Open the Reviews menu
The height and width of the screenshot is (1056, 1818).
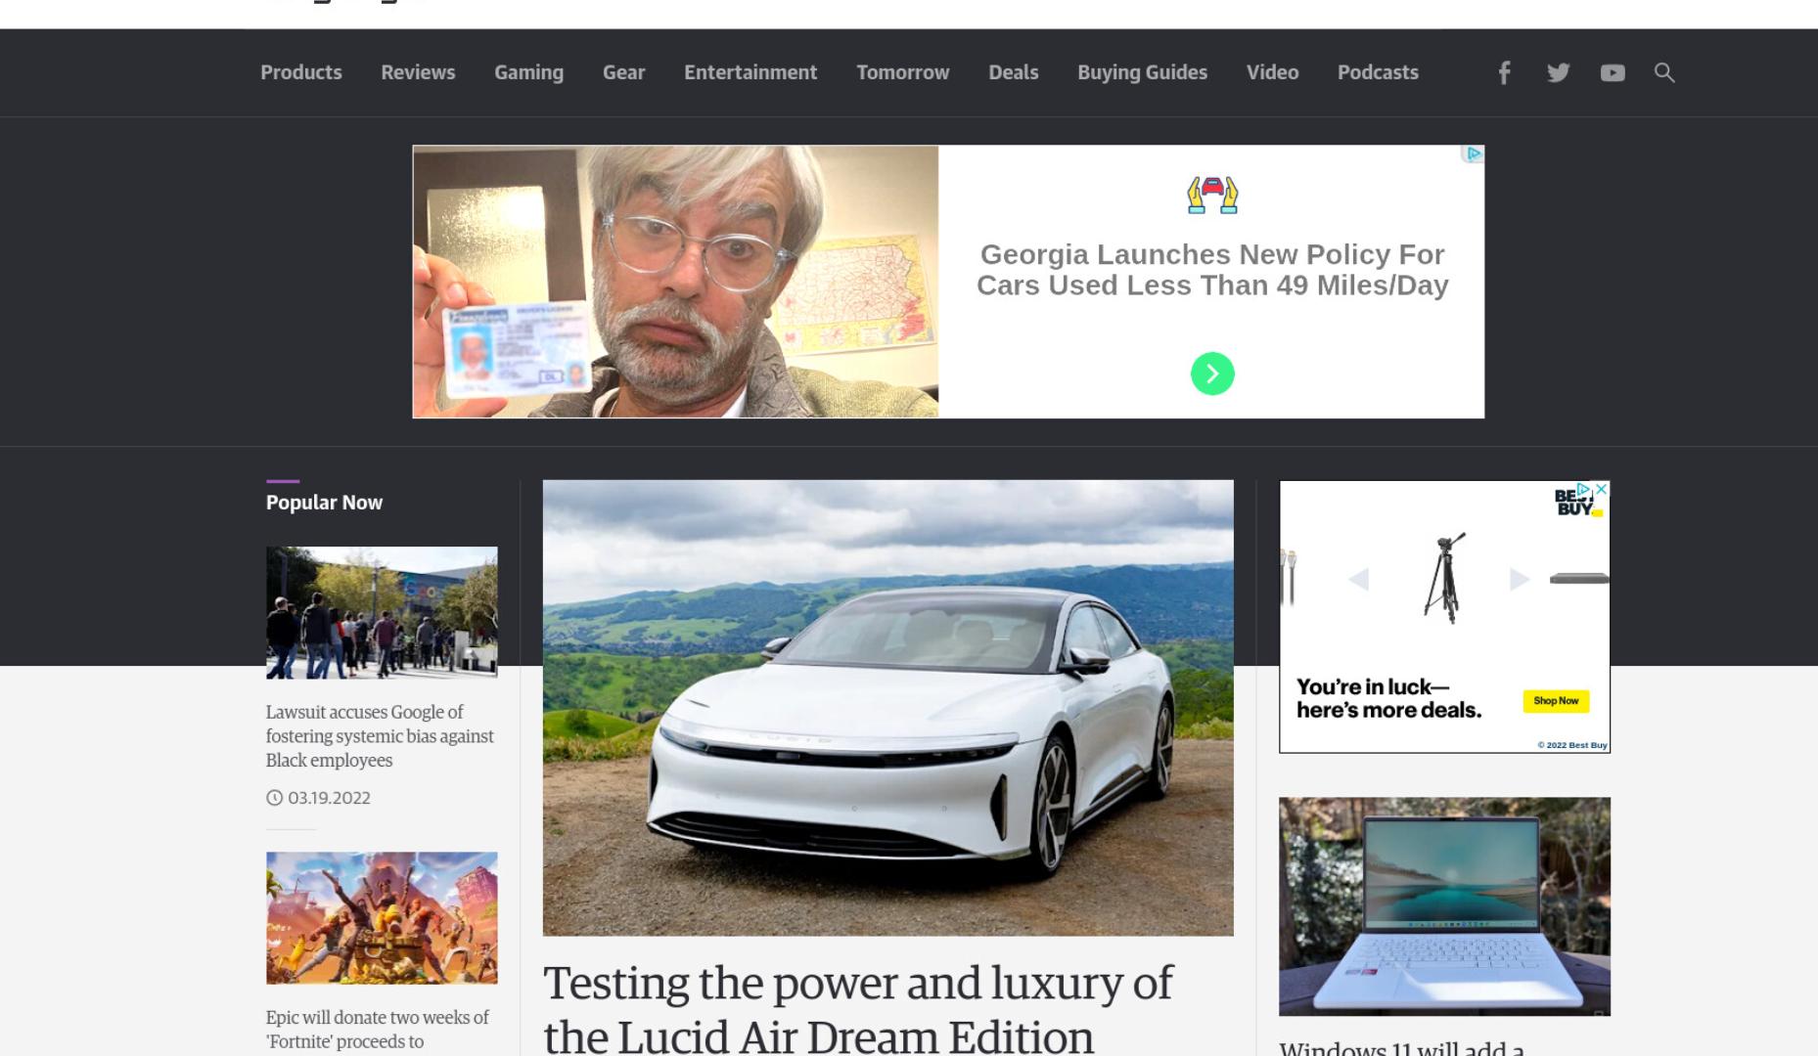click(x=418, y=72)
